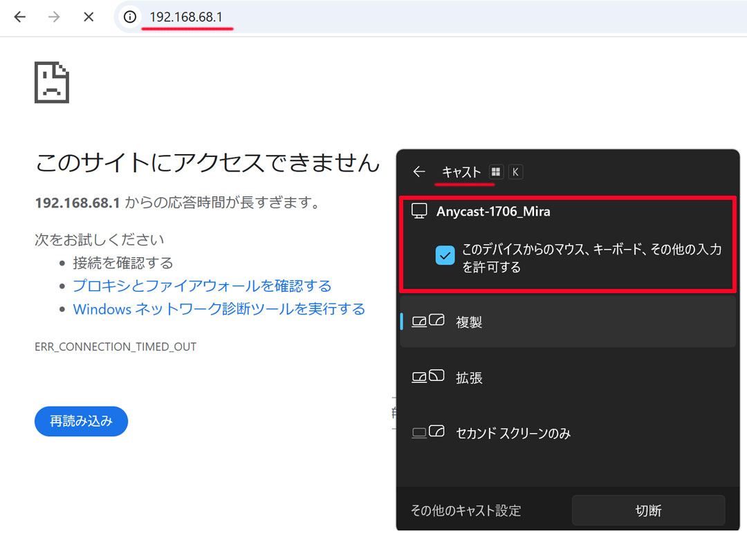Uncheck allow mouse and keyboard input checkbox
Image resolution: width=747 pixels, height=540 pixels.
(445, 256)
